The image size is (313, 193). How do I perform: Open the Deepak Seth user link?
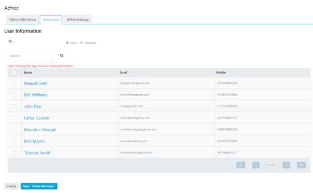tap(36, 83)
